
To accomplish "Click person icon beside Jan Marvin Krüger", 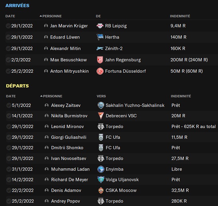I will (46, 26).
